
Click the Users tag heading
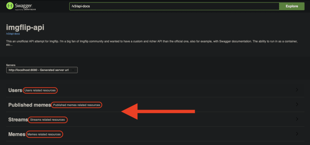pos(15,90)
